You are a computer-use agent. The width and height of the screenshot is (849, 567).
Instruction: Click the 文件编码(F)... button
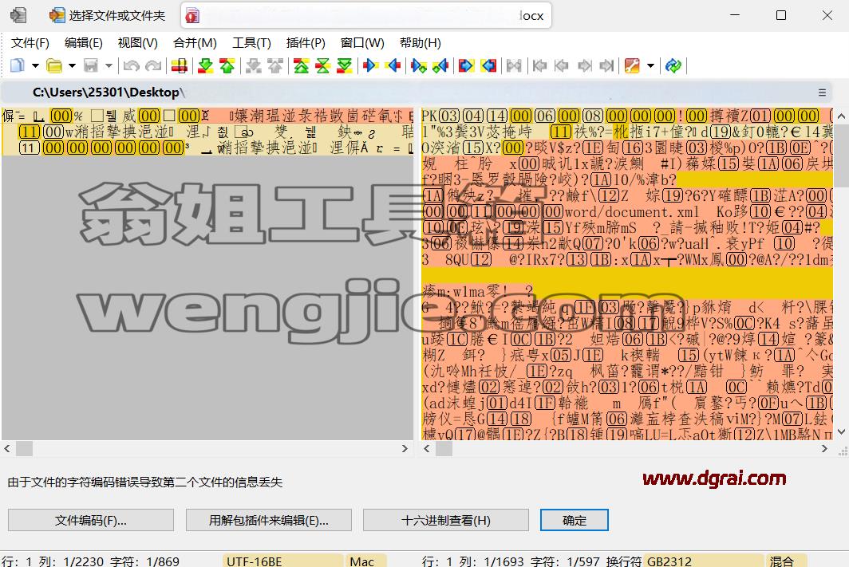(91, 520)
